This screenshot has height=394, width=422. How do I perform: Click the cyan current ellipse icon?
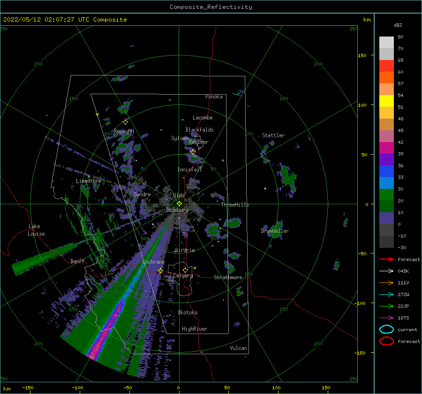(x=386, y=329)
